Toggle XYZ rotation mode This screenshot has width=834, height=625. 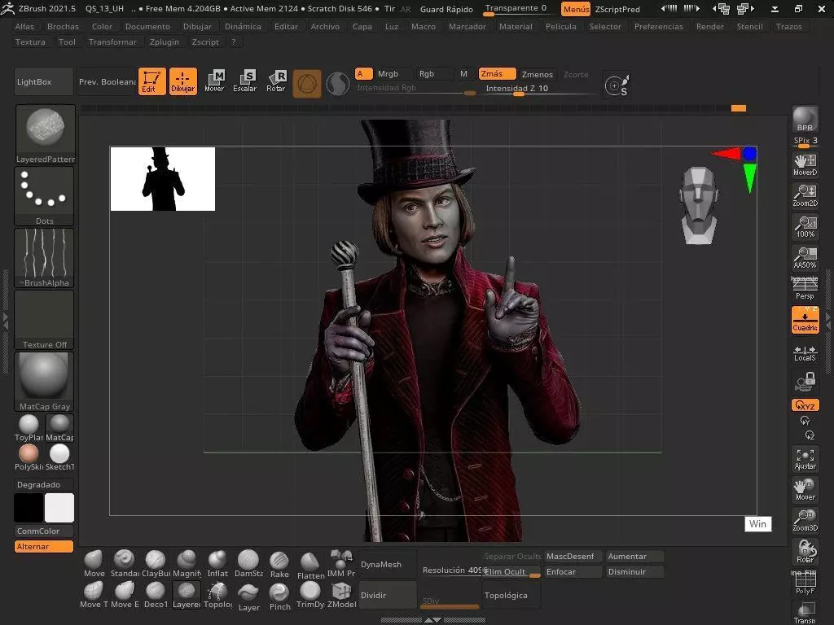point(805,405)
